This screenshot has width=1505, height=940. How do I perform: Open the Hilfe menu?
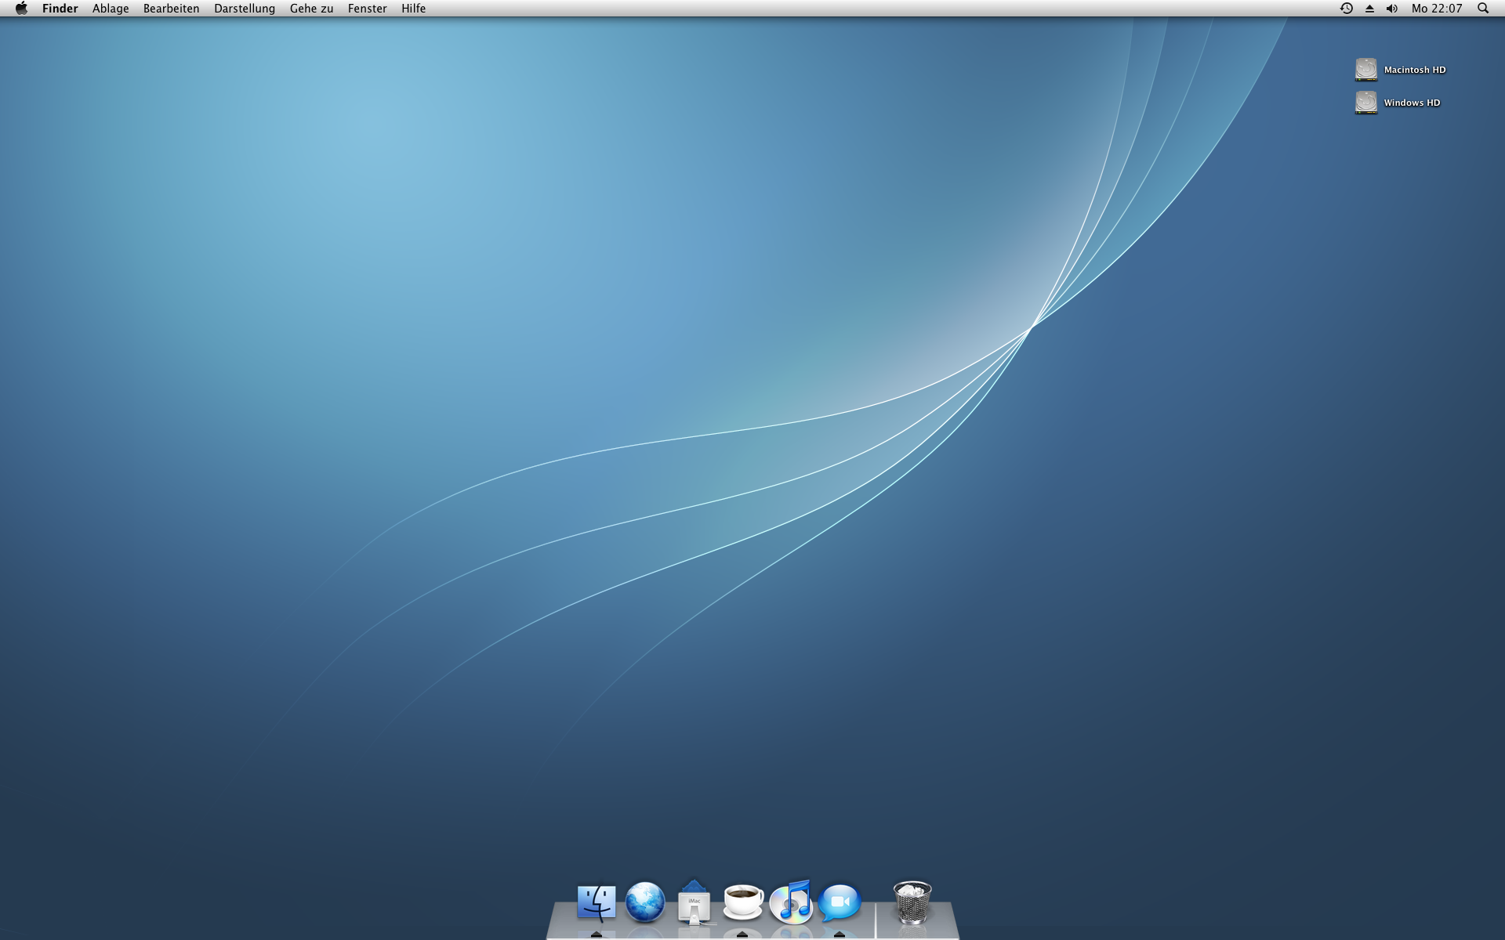tap(413, 9)
